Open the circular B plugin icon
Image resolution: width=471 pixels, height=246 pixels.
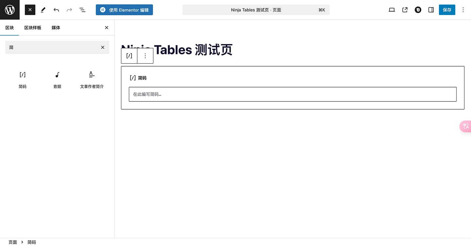point(418,10)
